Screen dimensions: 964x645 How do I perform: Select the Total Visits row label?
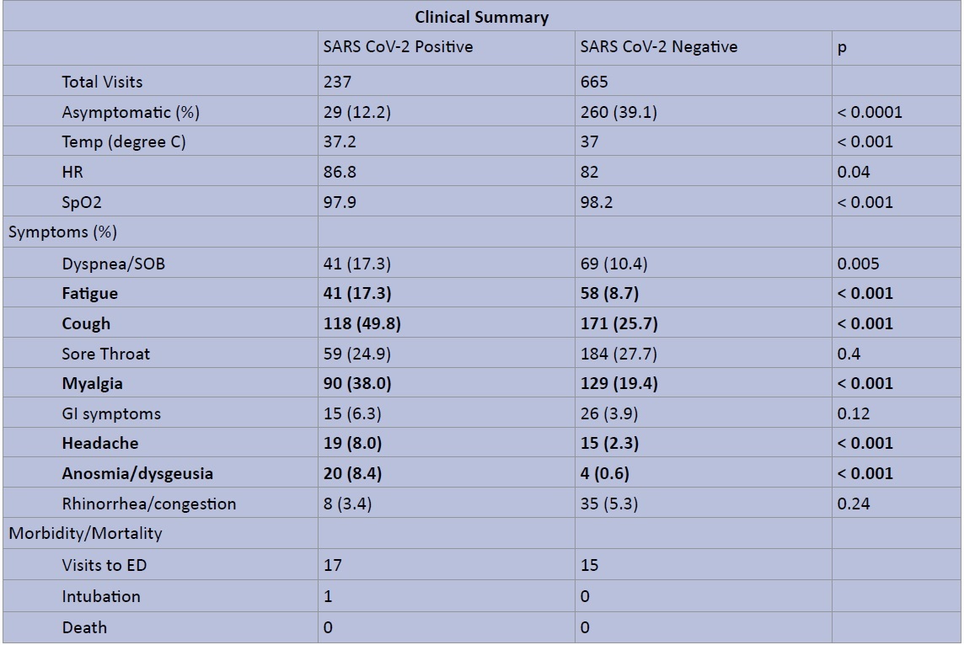(x=102, y=82)
